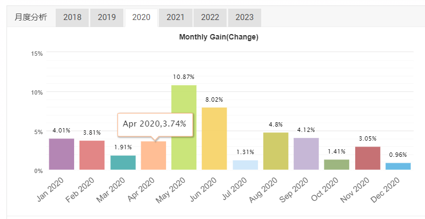Click the lavender Sep 2020 bar
This screenshot has height=219, width=425.
click(306, 154)
